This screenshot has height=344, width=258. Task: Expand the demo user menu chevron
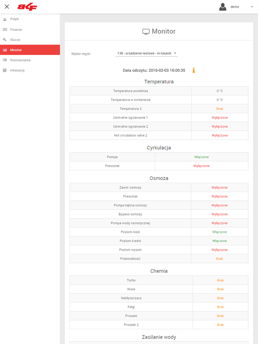pos(252,7)
